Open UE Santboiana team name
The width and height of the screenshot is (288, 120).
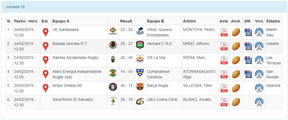click(65, 30)
